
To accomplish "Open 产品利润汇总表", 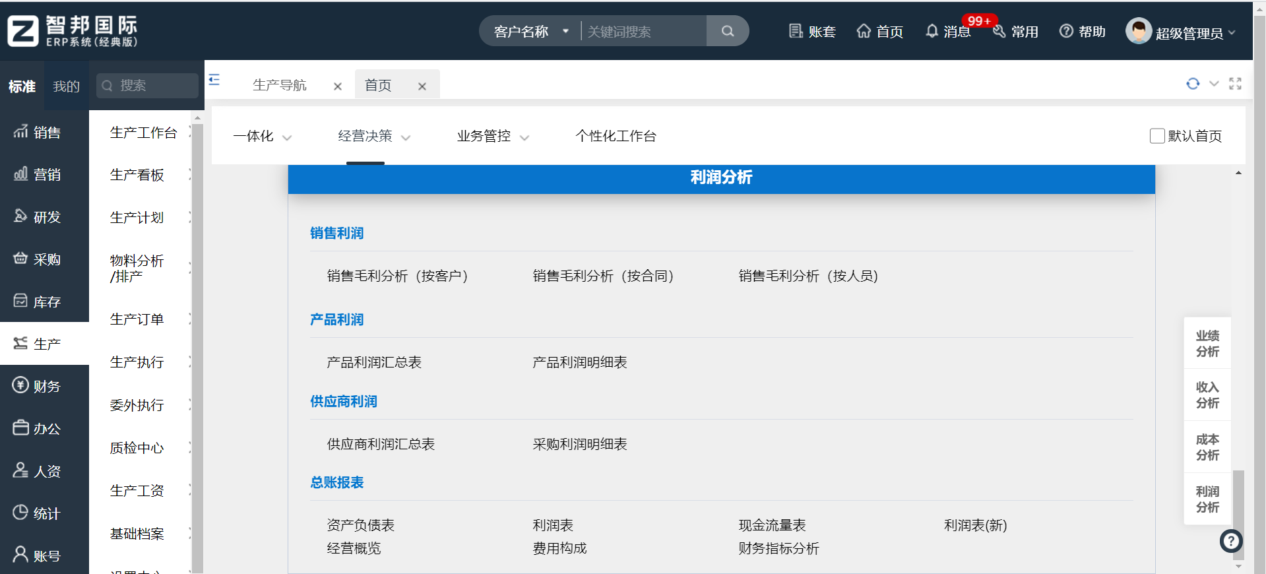I will coord(374,362).
